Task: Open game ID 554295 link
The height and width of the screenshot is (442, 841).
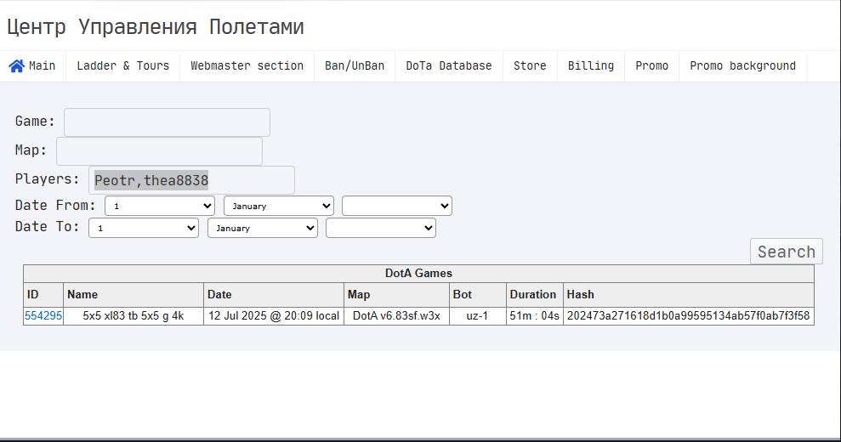Action: [43, 316]
